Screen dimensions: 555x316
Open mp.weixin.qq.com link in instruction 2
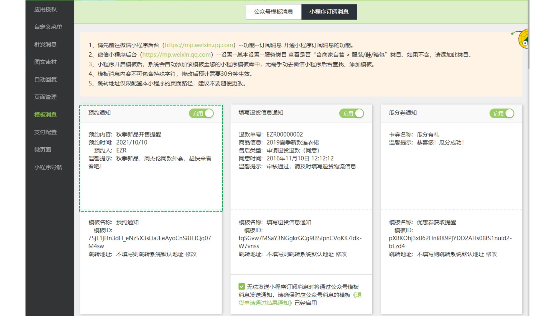pos(176,55)
